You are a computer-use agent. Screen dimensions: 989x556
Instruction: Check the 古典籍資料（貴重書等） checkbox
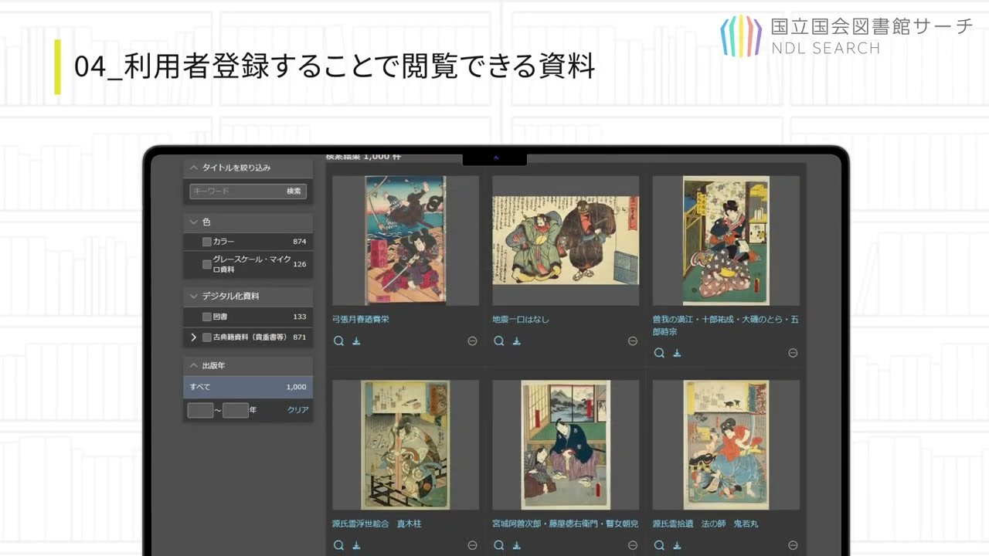(x=206, y=337)
